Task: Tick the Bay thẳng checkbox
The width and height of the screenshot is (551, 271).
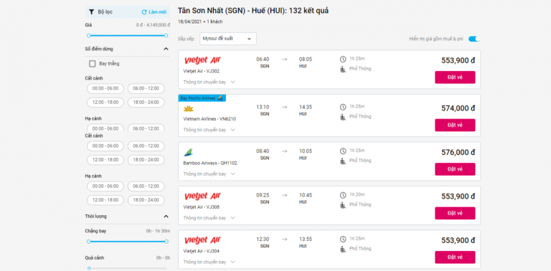Action: coord(93,64)
